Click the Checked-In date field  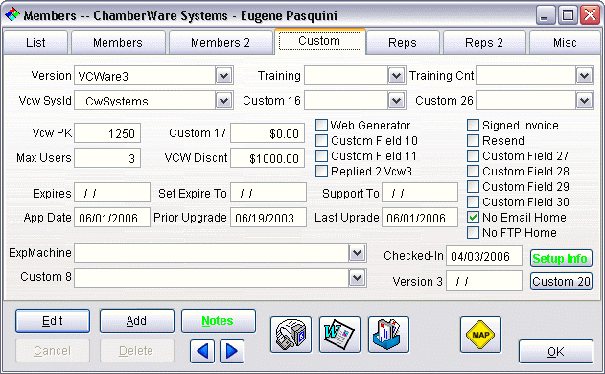click(484, 256)
